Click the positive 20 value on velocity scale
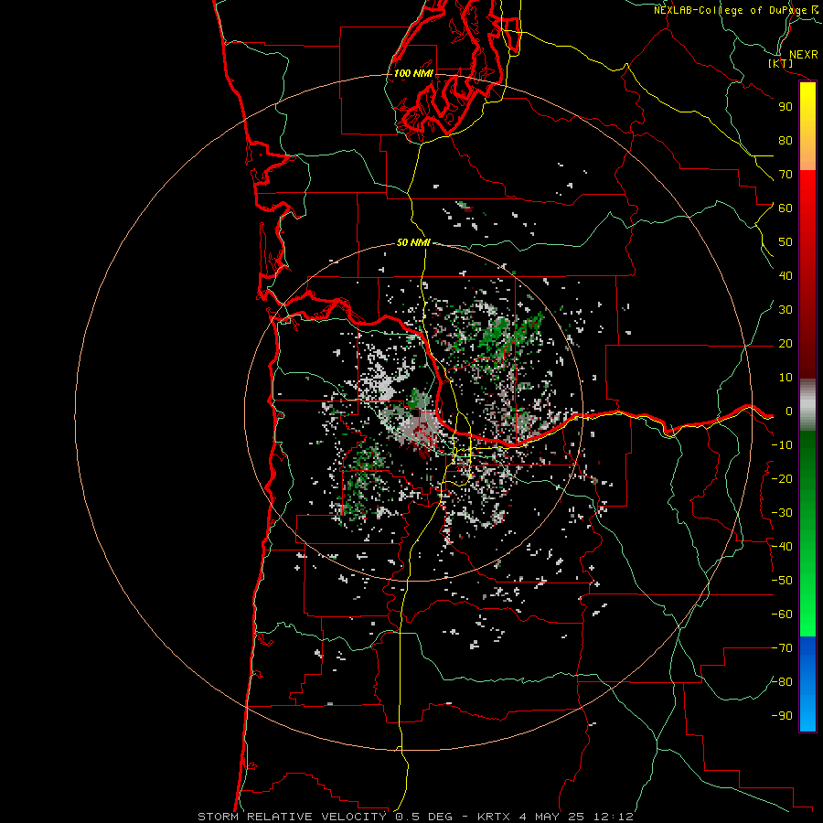The width and height of the screenshot is (823, 823). 786,344
